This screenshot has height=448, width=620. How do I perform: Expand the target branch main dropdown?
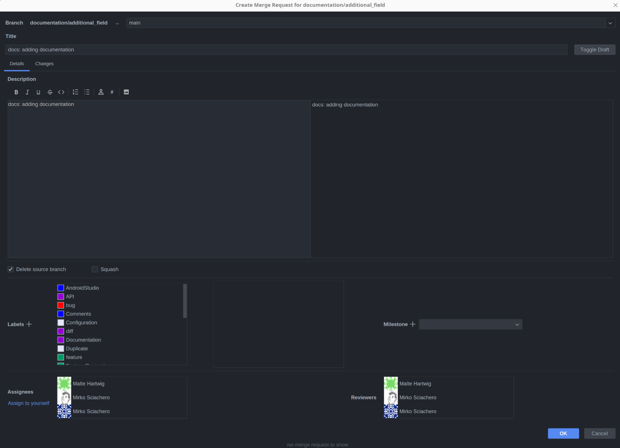point(610,23)
